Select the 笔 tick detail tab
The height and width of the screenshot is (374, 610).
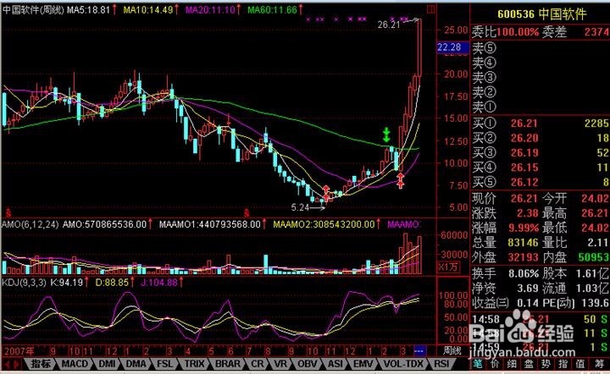[x=477, y=364]
